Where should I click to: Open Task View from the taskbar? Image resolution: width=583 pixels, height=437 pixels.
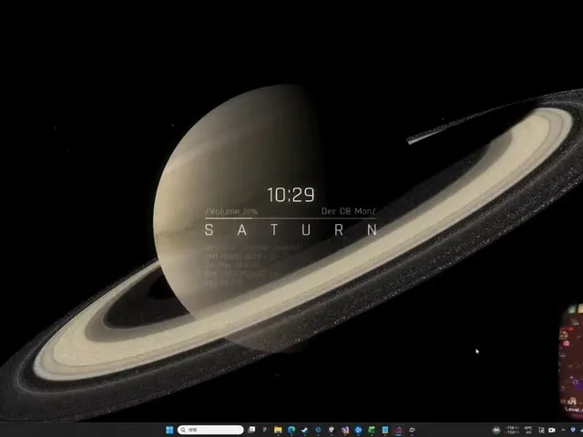pyautogui.click(x=251, y=430)
